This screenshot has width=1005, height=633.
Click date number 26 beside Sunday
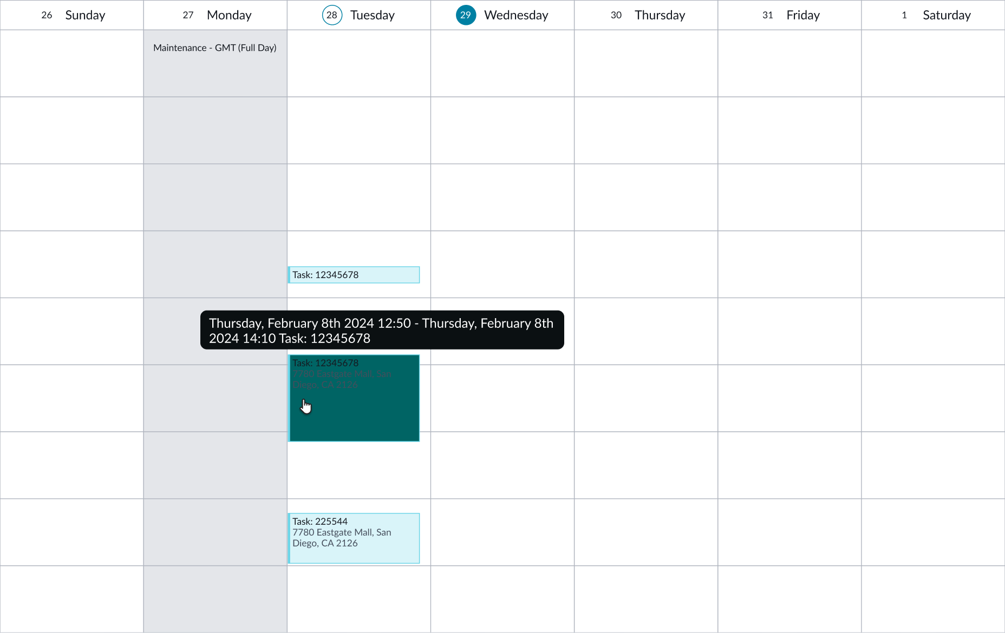[x=47, y=15]
